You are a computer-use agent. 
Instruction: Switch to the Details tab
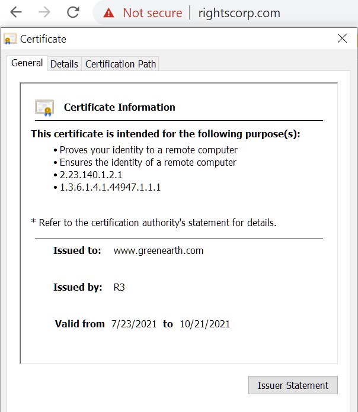coord(64,64)
